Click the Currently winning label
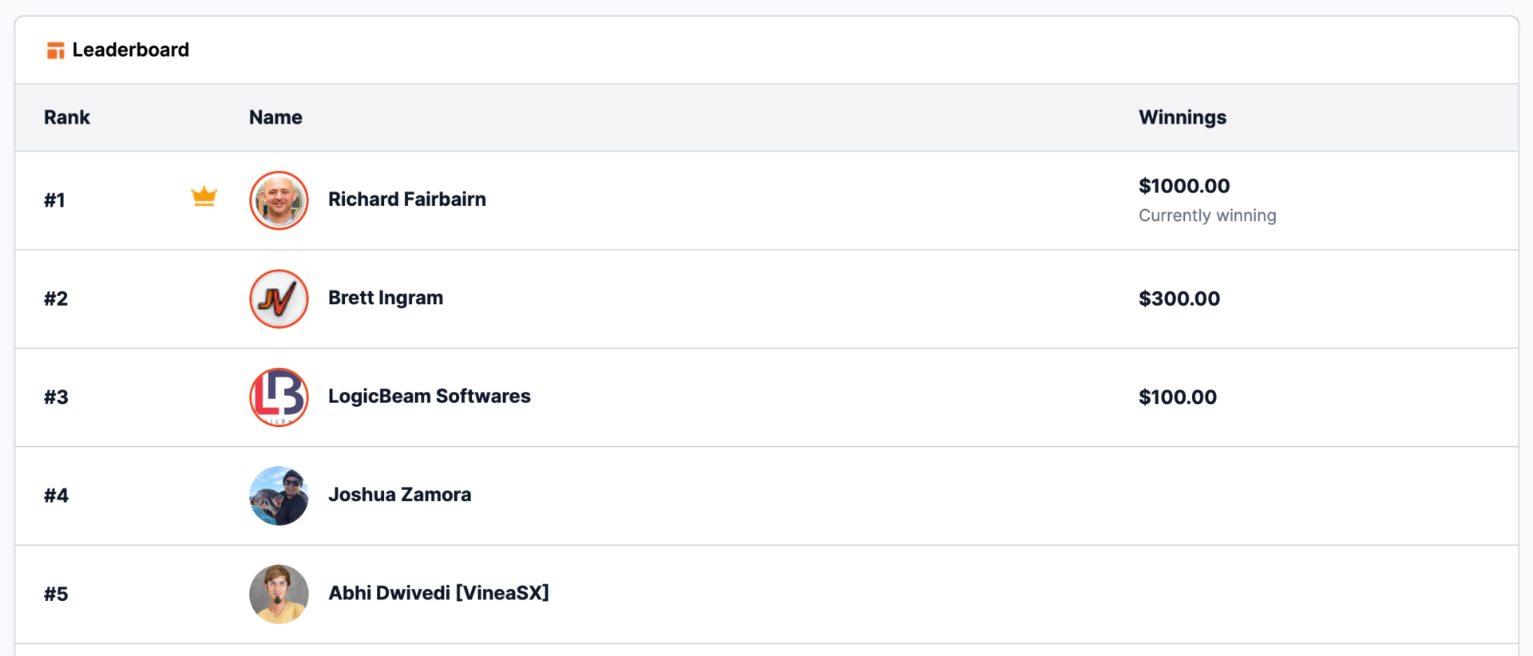 [1207, 215]
